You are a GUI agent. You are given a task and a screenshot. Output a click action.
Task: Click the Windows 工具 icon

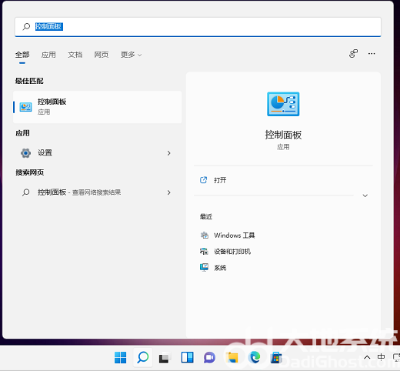205,236
